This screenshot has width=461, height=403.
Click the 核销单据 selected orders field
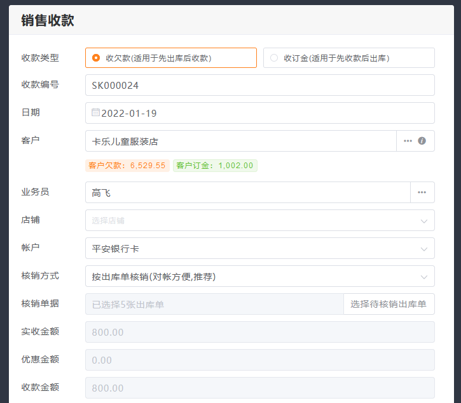[x=214, y=304]
